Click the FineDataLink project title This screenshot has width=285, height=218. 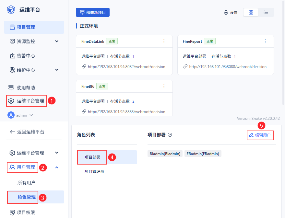(93, 41)
